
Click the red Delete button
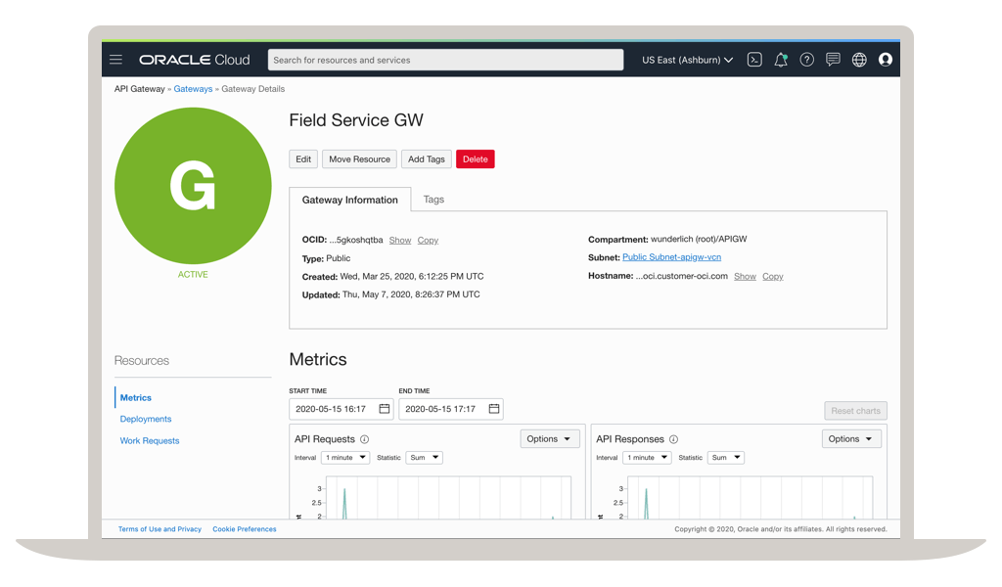(x=476, y=159)
